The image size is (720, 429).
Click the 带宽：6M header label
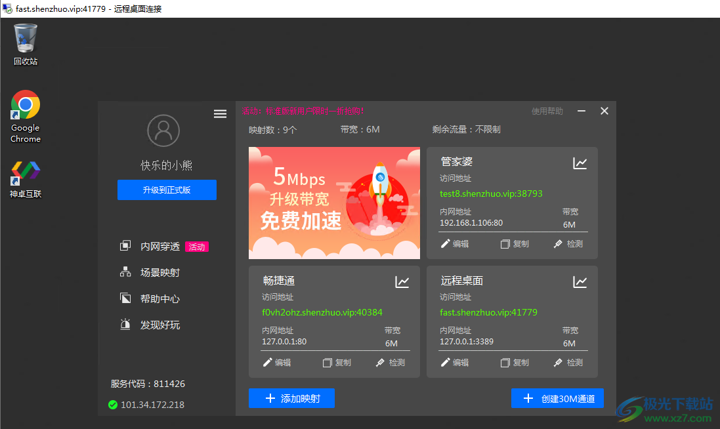360,129
